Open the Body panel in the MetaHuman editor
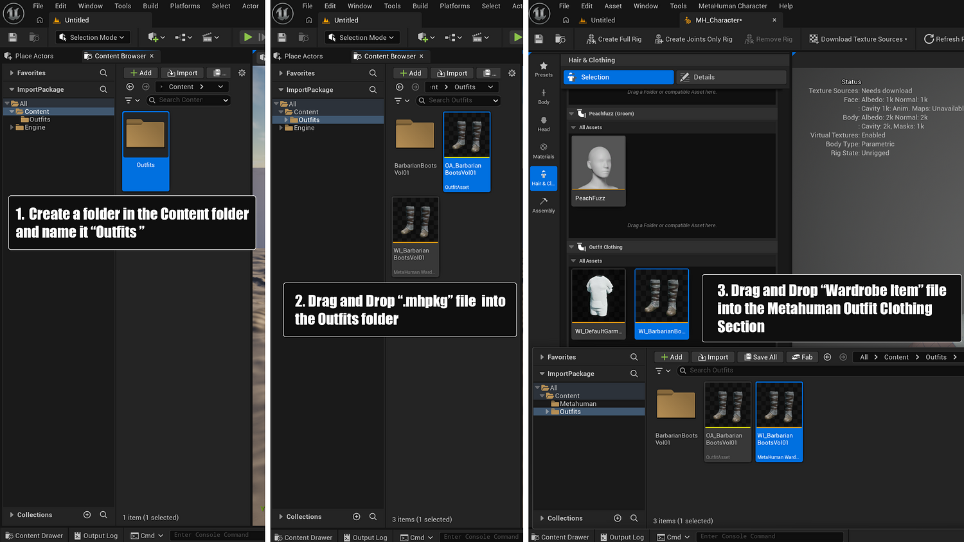964x542 pixels. pos(544,97)
